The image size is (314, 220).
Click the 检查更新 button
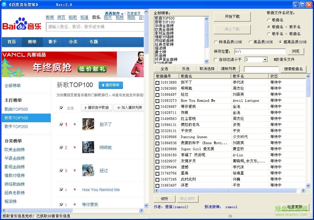[294, 206]
